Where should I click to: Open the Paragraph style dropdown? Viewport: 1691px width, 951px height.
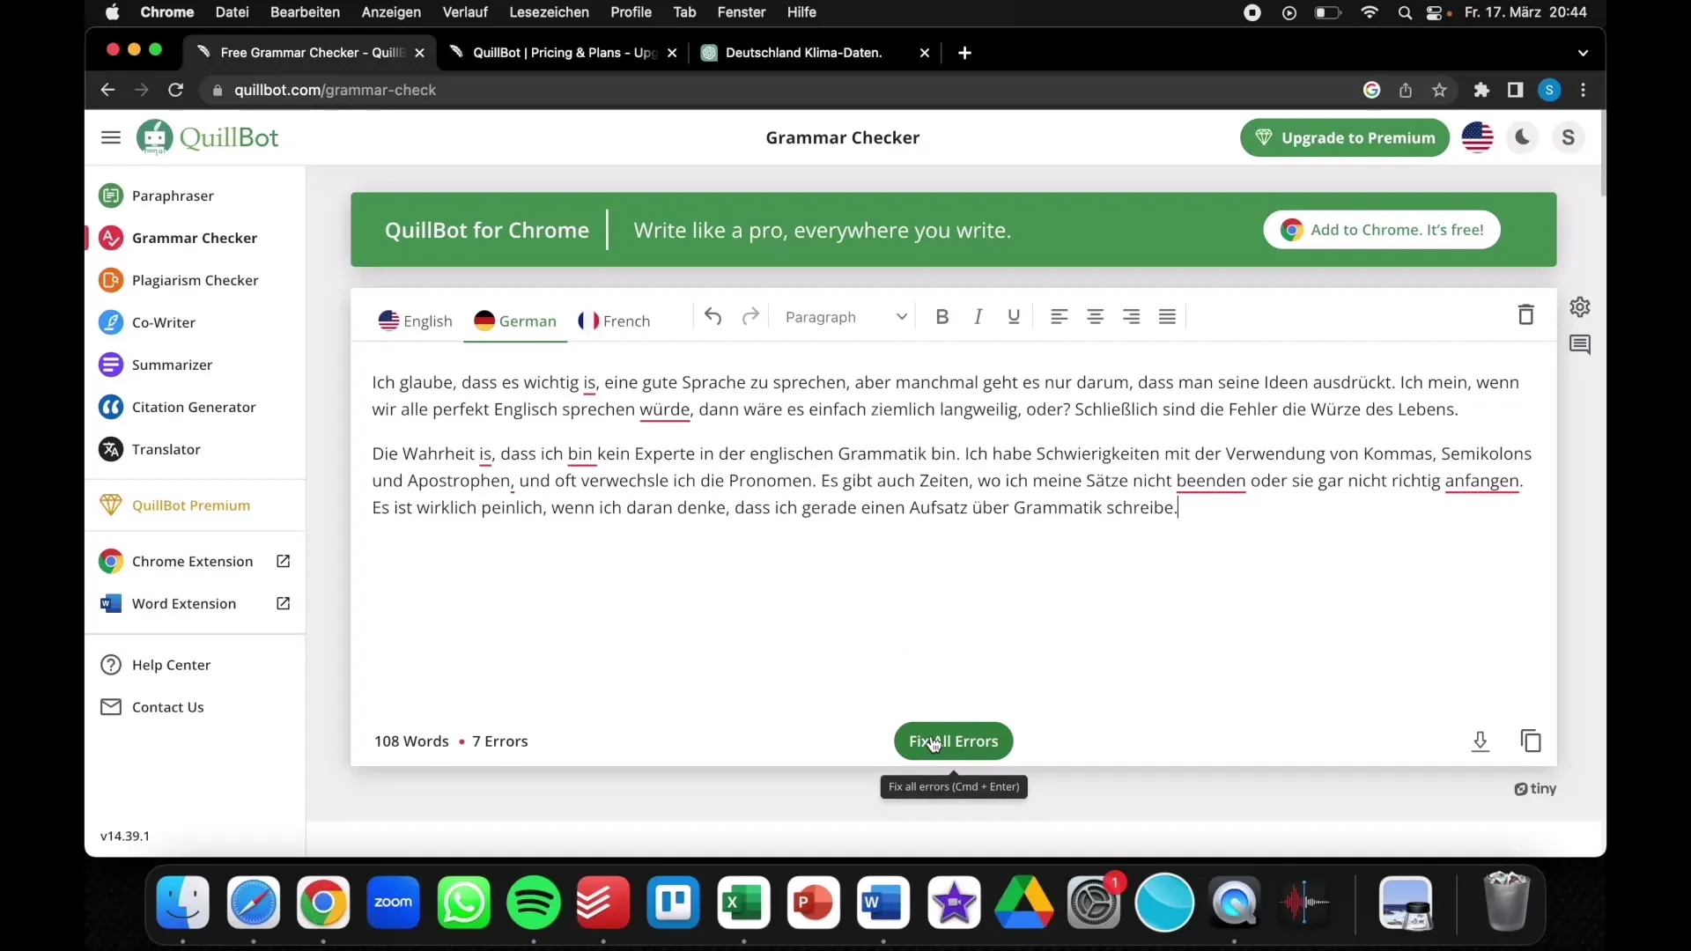[x=845, y=316]
